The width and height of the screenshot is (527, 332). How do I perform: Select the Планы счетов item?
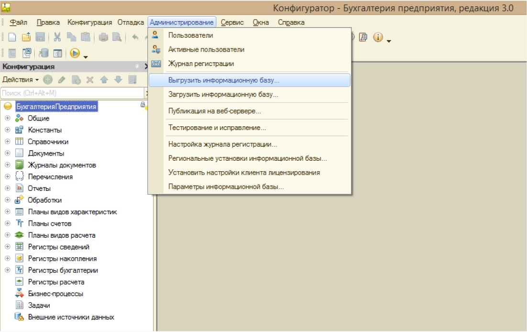click(50, 224)
